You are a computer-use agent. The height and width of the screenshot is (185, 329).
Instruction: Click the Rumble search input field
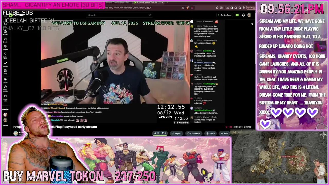point(119,15)
